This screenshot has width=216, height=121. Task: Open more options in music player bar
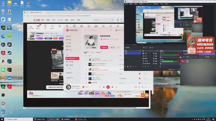click(x=149, y=87)
